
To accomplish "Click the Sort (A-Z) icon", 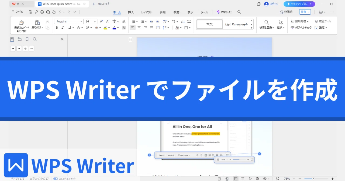I will pos(183,21).
